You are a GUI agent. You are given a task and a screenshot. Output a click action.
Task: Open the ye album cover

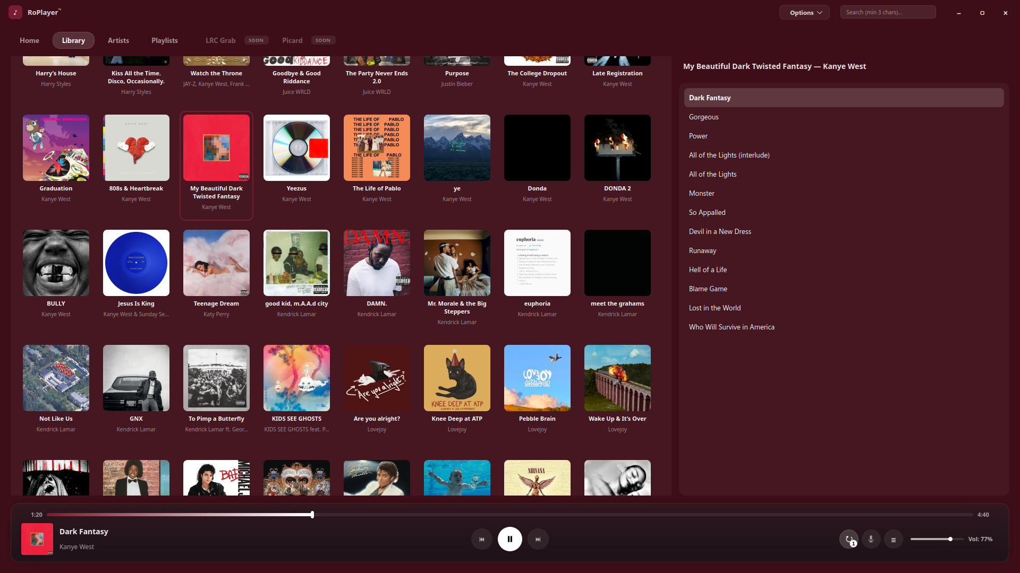(x=457, y=147)
